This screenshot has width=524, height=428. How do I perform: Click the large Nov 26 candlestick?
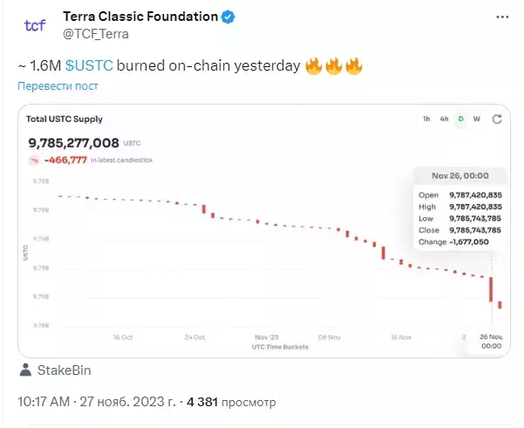pos(491,289)
